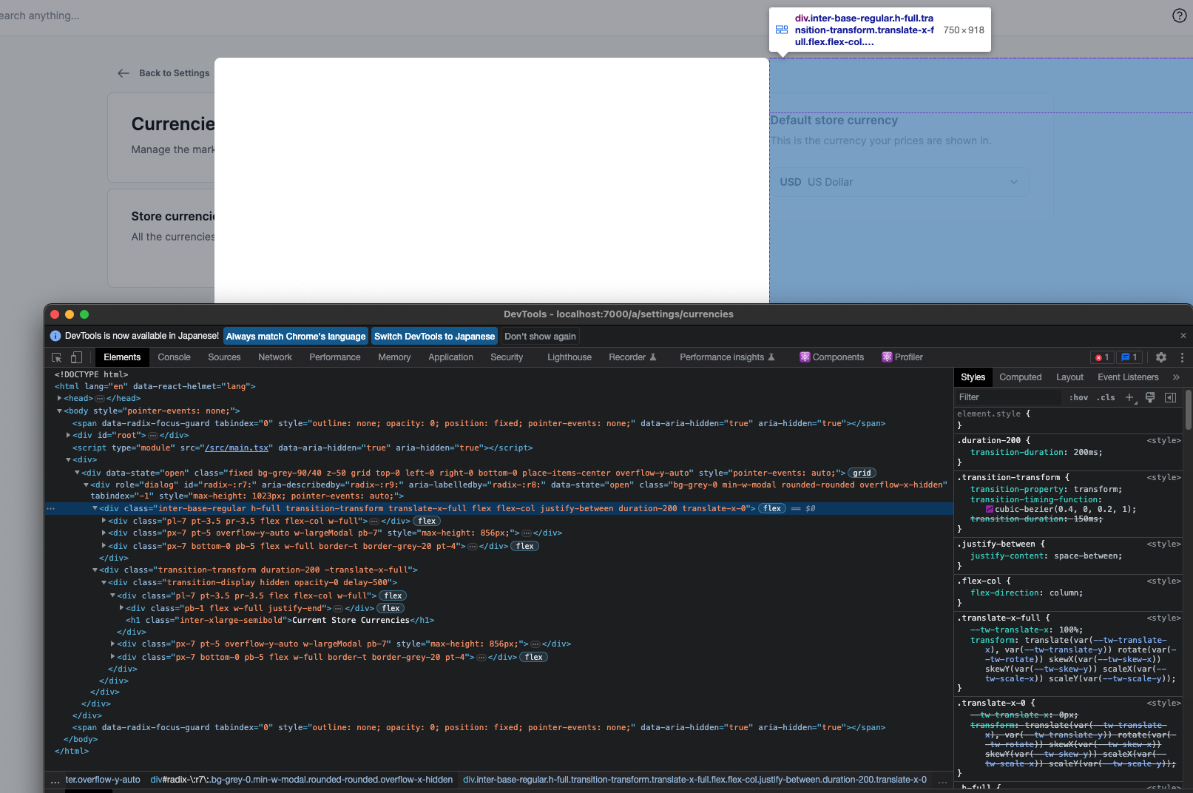Open the DevTools three-dot customize menu
1193x793 pixels.
tap(1182, 357)
